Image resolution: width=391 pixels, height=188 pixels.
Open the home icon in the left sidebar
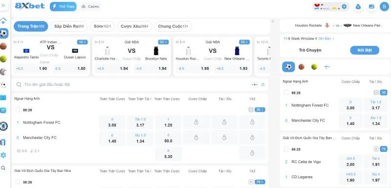[3, 21]
